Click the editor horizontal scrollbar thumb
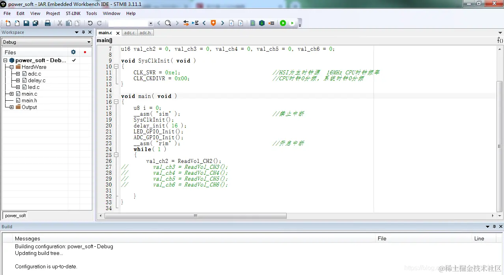504x275 pixels. 196,216
